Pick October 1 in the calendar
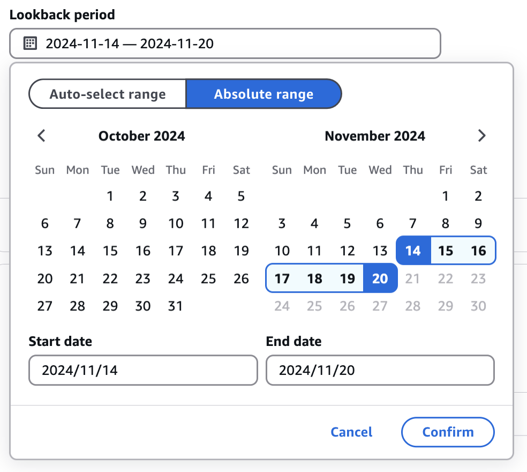527x472 pixels. 110,196
